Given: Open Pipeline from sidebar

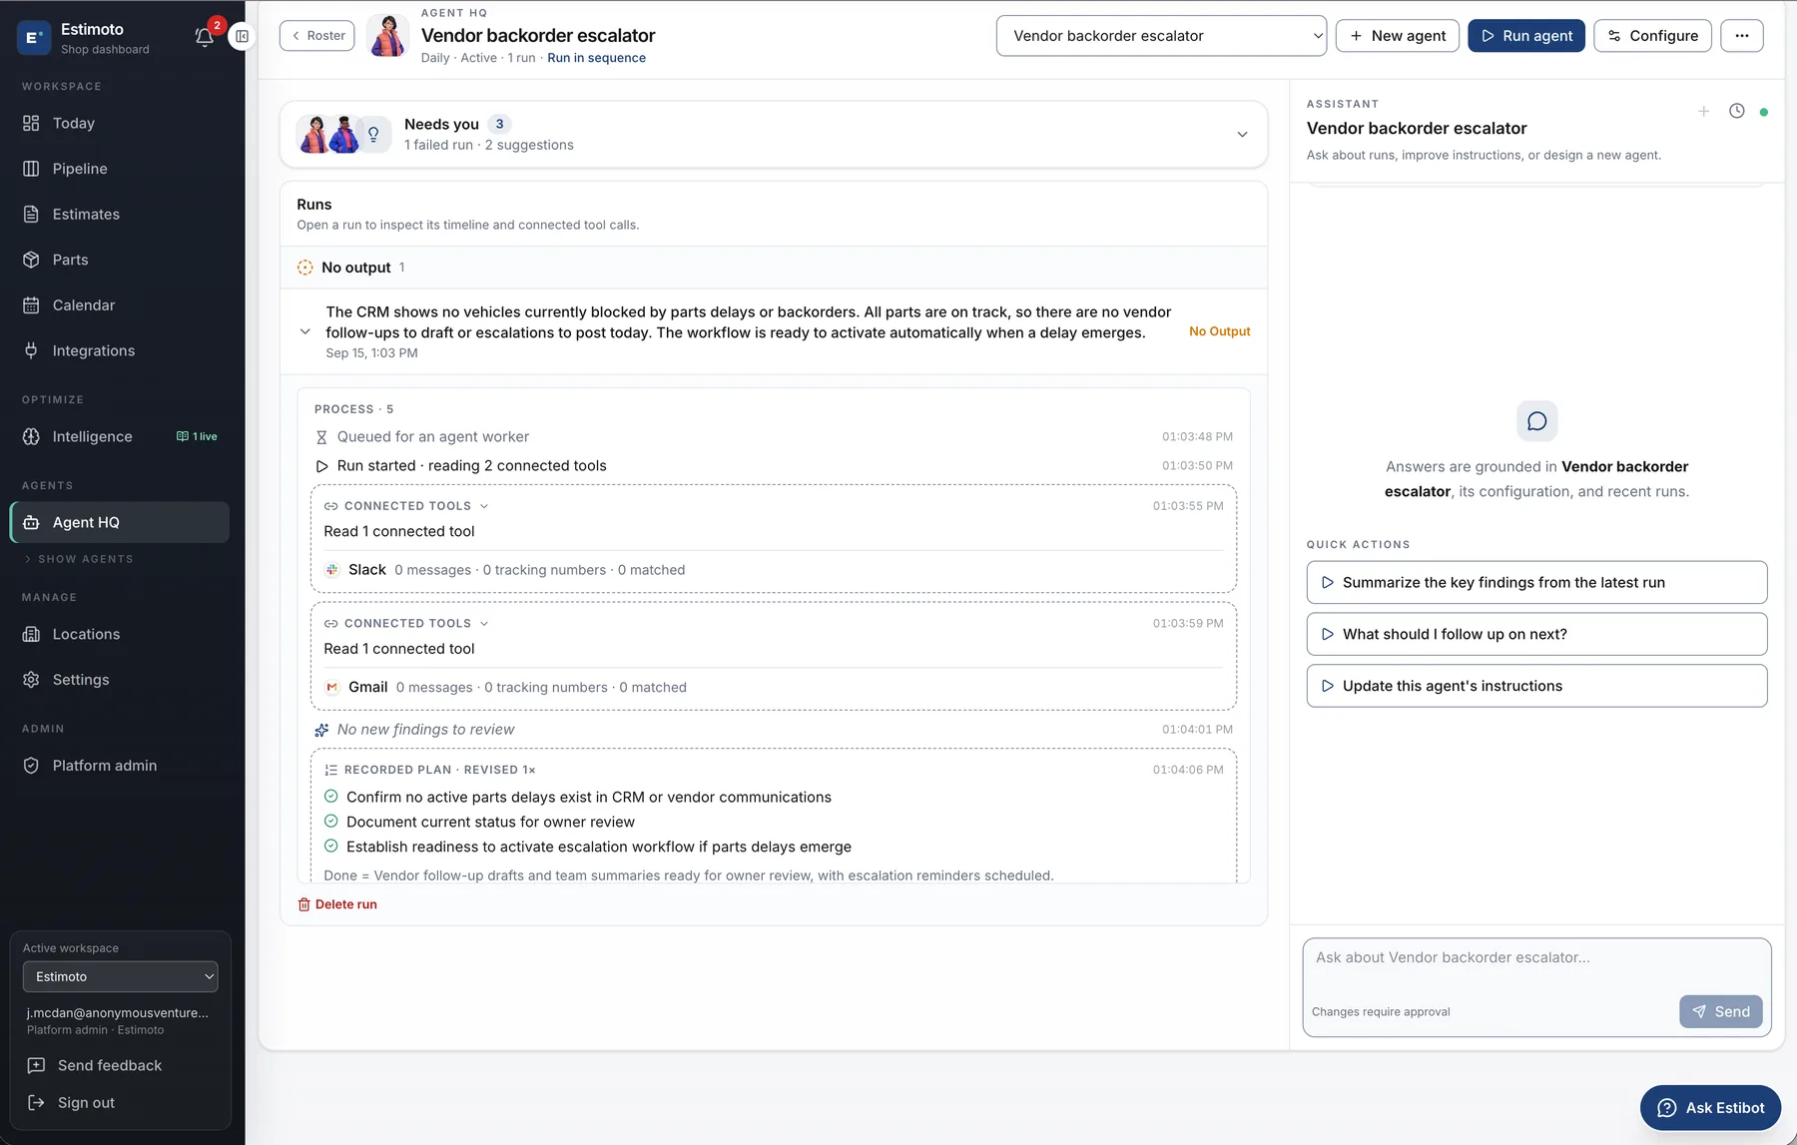Looking at the screenshot, I should [x=121, y=169].
